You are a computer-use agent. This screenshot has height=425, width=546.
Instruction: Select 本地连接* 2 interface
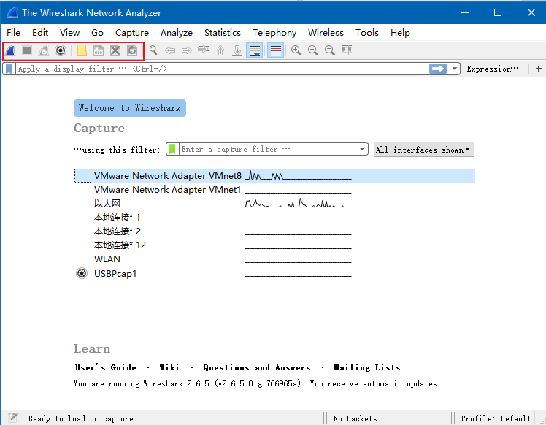[x=274, y=231]
